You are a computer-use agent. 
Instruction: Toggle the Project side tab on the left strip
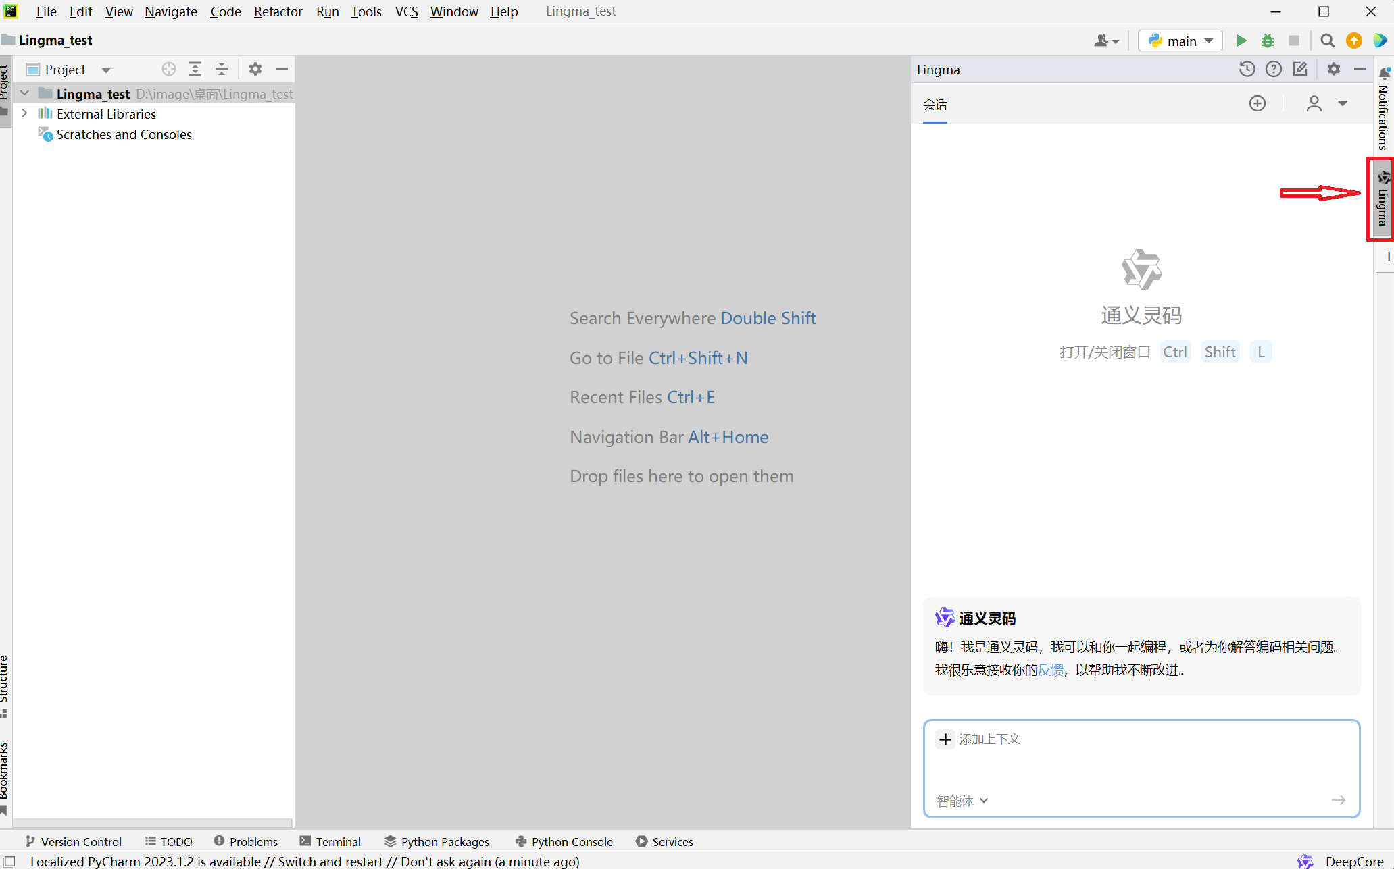point(5,90)
